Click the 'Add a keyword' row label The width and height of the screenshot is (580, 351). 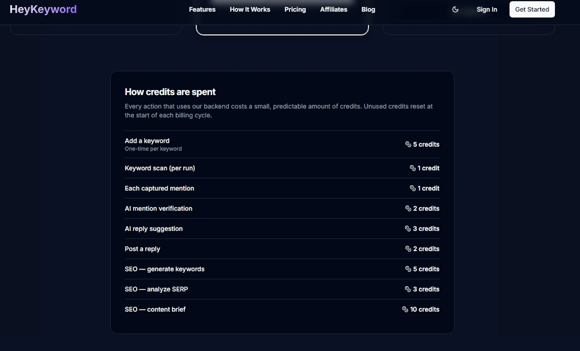tap(147, 141)
